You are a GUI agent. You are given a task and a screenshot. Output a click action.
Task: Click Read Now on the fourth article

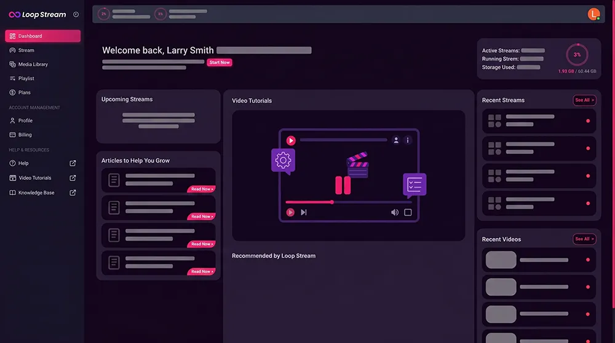[202, 271]
